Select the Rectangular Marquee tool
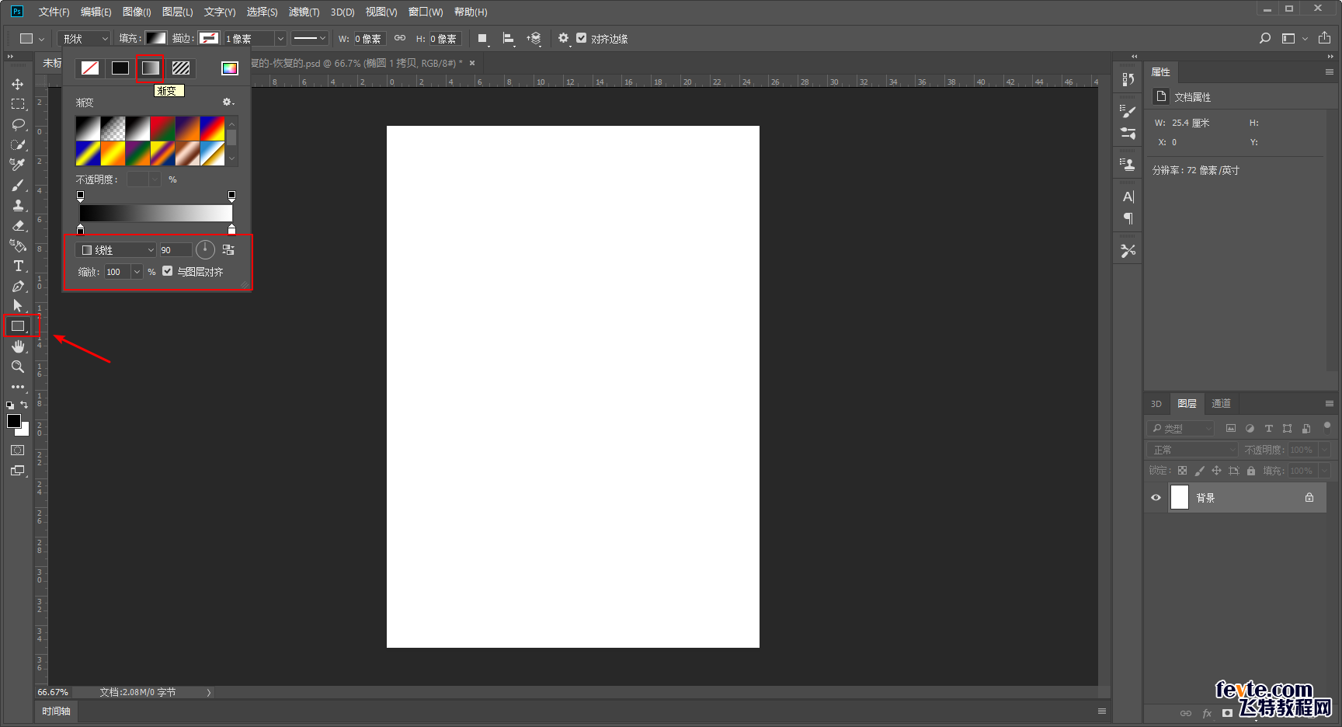1342x727 pixels. click(17, 104)
